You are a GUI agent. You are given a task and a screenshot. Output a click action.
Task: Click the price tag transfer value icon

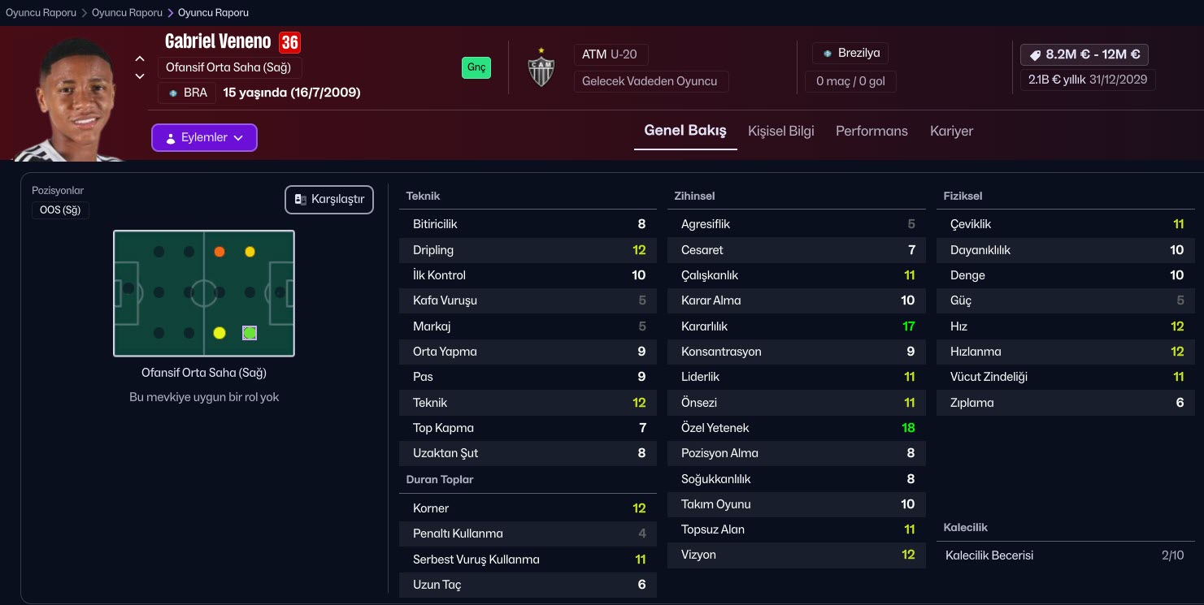point(1035,55)
